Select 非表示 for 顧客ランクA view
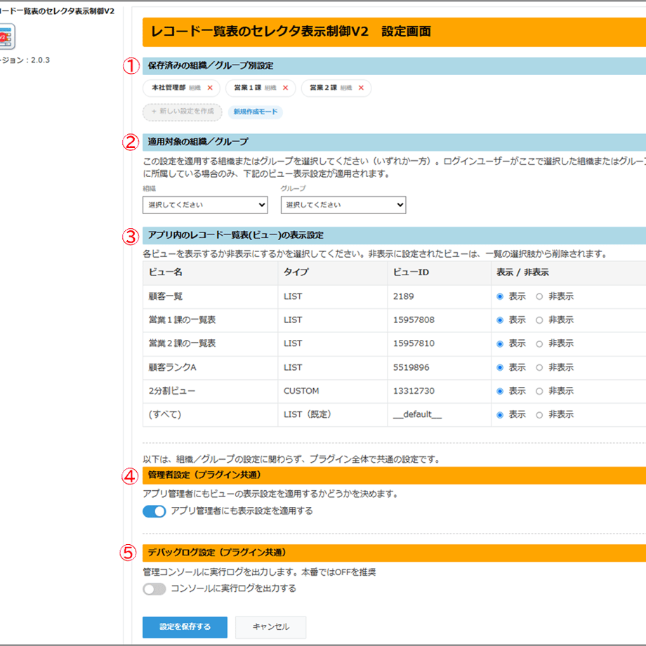The image size is (646, 646). click(539, 367)
